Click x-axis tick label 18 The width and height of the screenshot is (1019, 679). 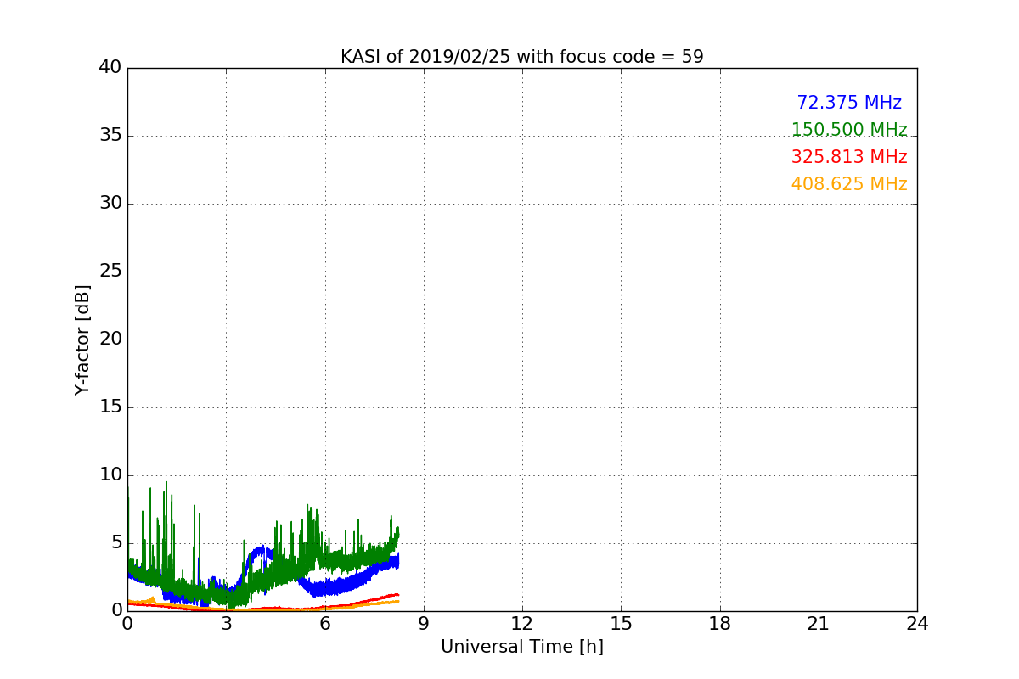(720, 624)
